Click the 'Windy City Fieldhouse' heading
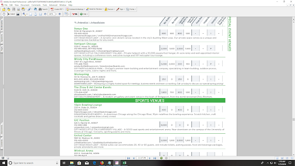Viewport: 295px width, 166px height. point(88,59)
